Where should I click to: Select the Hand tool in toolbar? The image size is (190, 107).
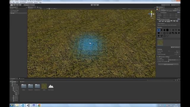12,5
